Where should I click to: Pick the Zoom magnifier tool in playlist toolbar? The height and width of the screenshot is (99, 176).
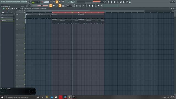(x=20, y=9)
